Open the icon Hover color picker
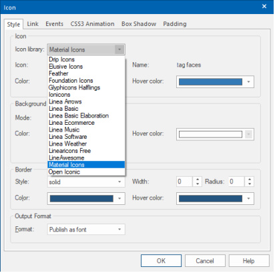The height and width of the screenshot is (273, 275). coord(215,81)
